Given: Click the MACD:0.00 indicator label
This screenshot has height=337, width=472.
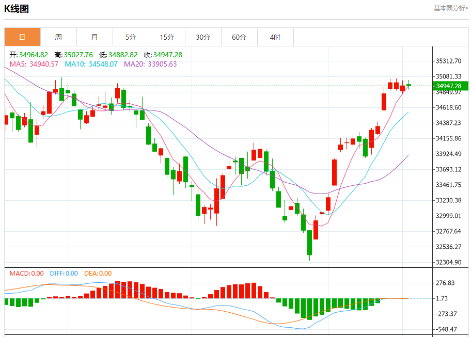Looking at the screenshot, I should (x=26, y=273).
